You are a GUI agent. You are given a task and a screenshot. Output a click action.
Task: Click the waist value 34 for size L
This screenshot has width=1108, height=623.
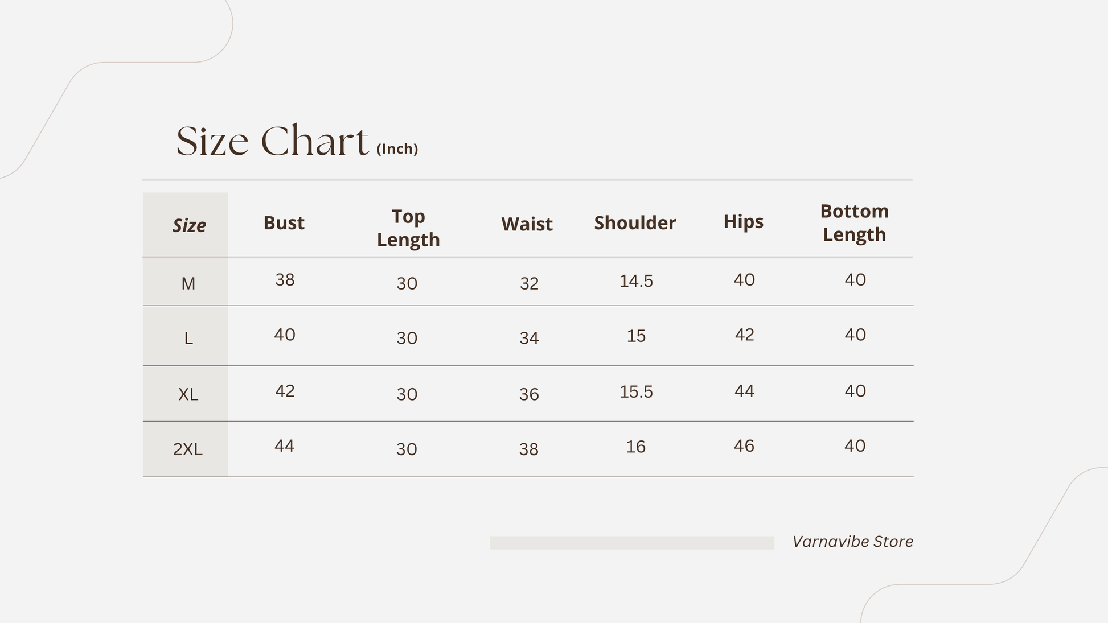pos(529,339)
